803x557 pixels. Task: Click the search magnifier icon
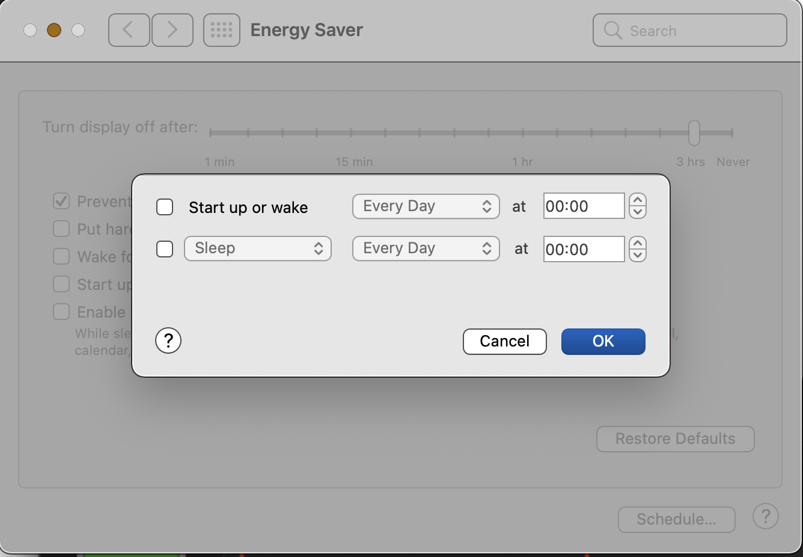point(612,30)
